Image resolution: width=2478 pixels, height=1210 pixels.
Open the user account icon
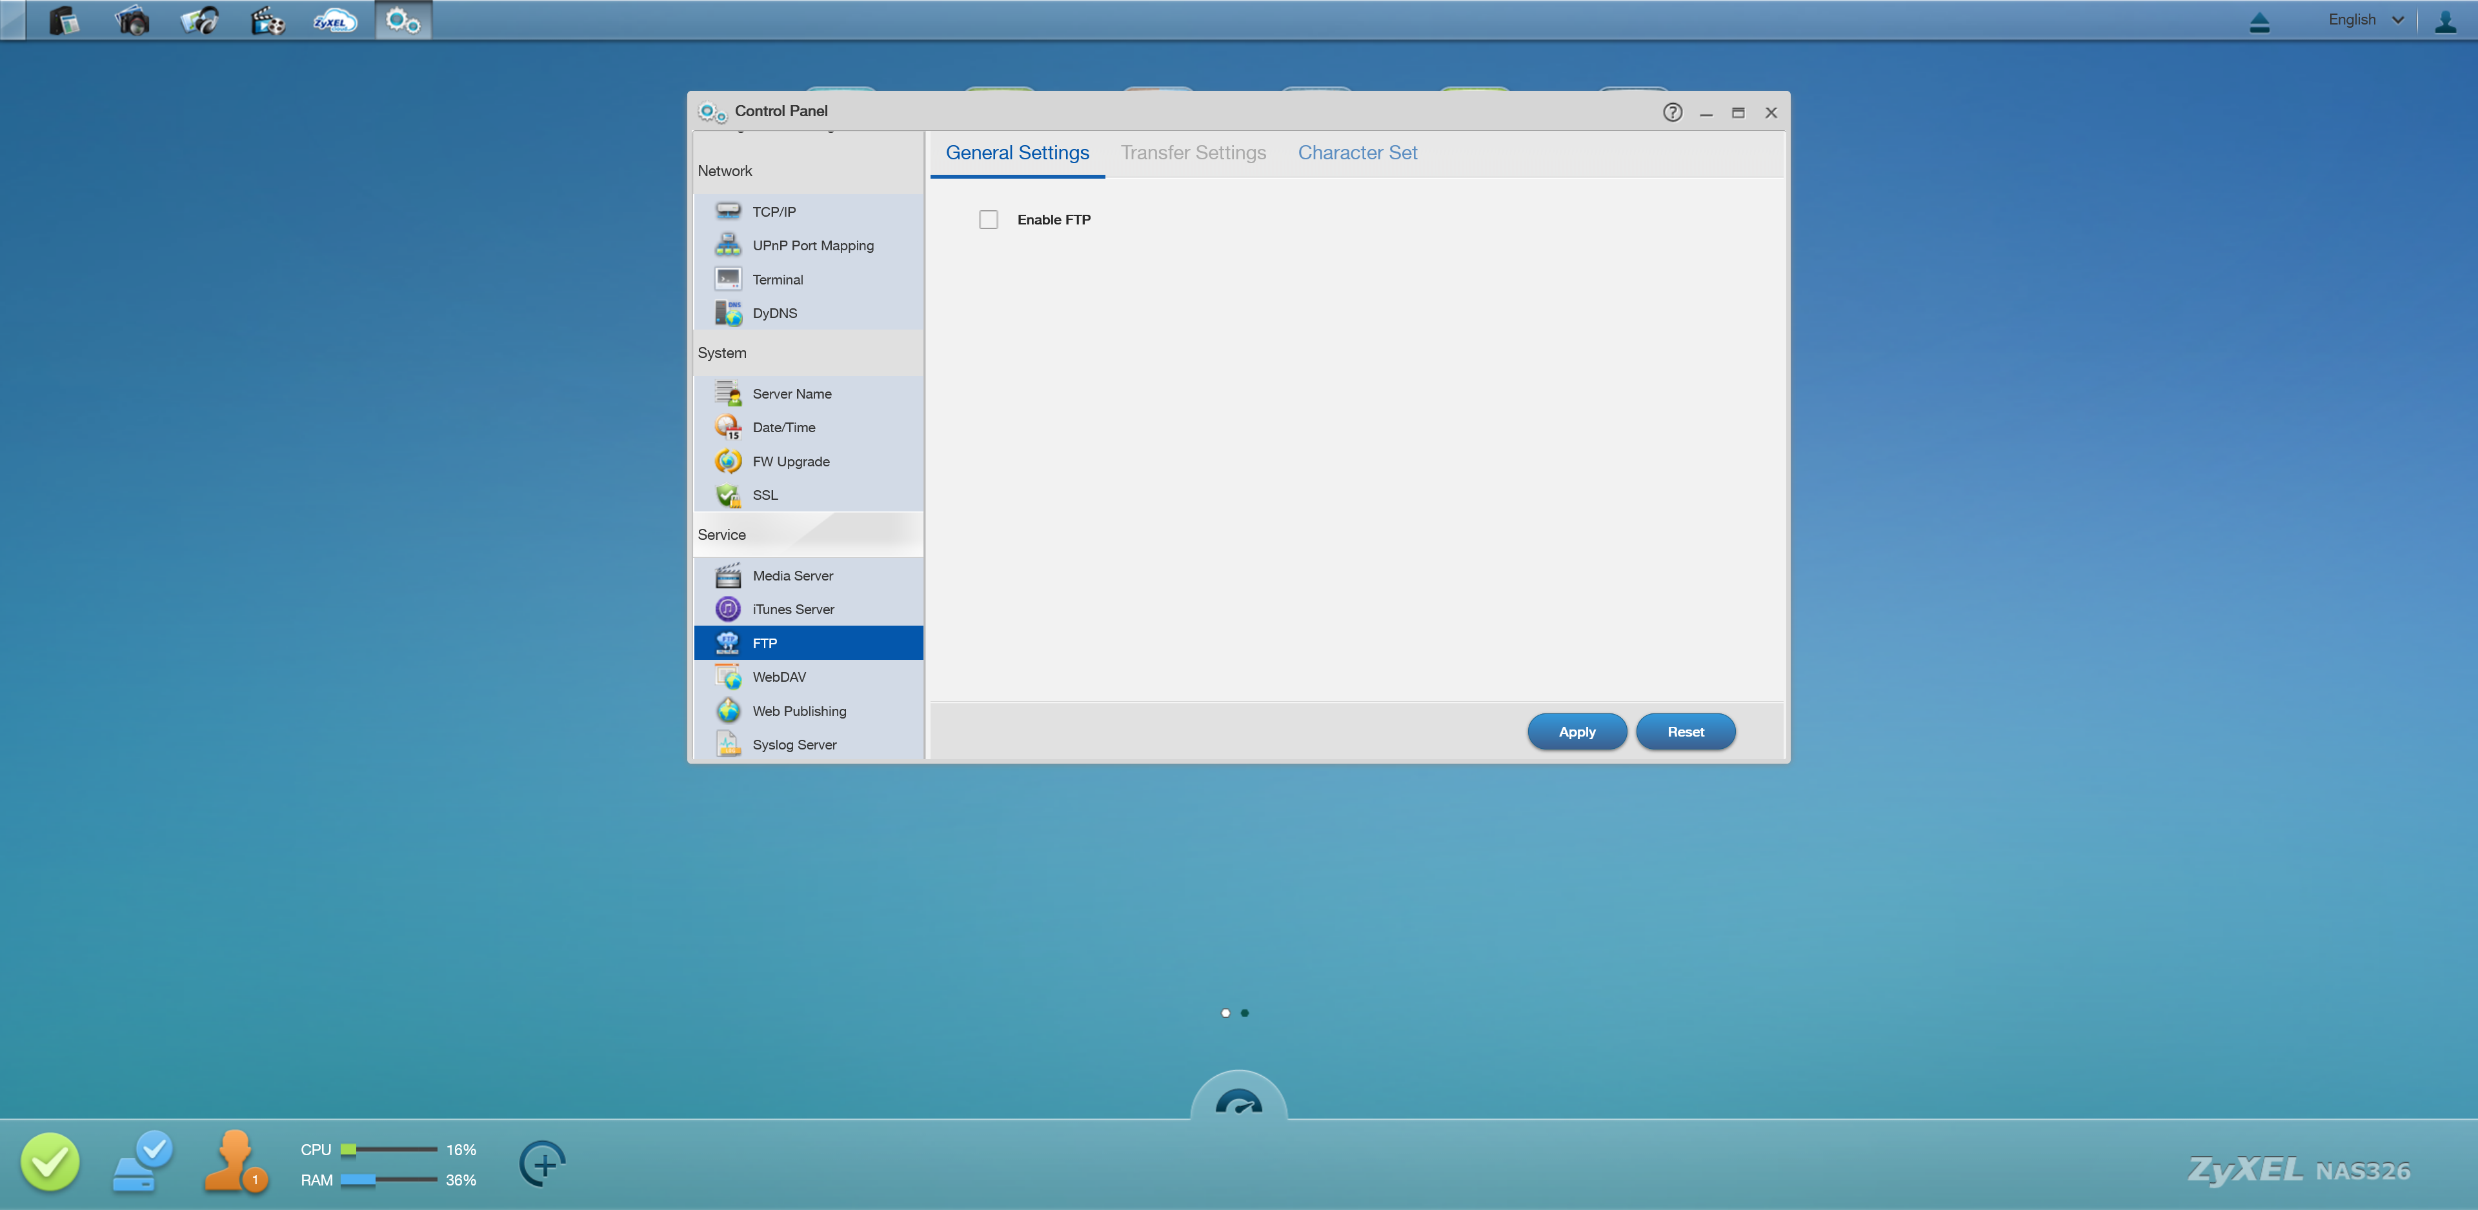click(2444, 21)
